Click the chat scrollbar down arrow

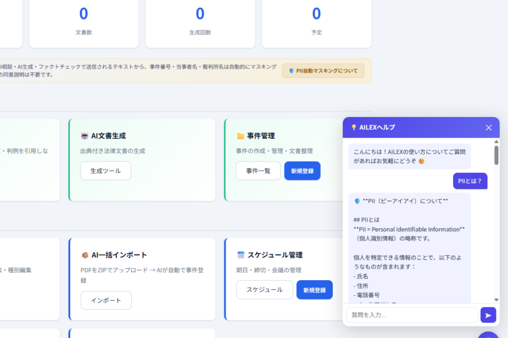[497, 299]
